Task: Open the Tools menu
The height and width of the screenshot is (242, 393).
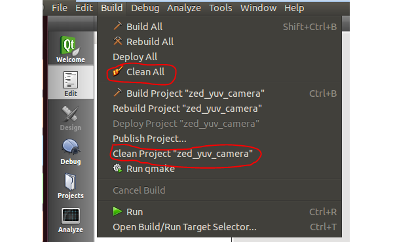Action: click(221, 8)
